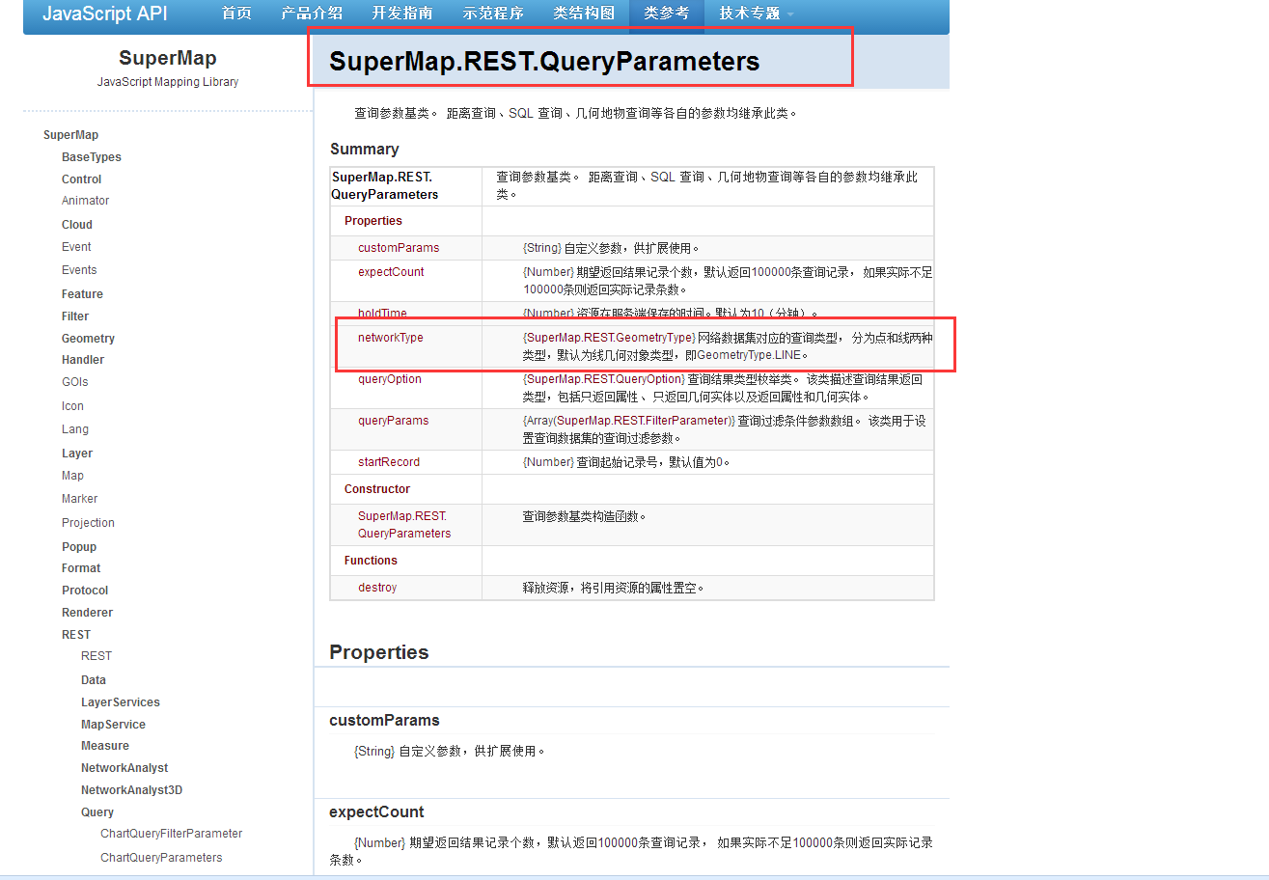Open GOIs in the sidebar
The image size is (1269, 880).
(75, 382)
